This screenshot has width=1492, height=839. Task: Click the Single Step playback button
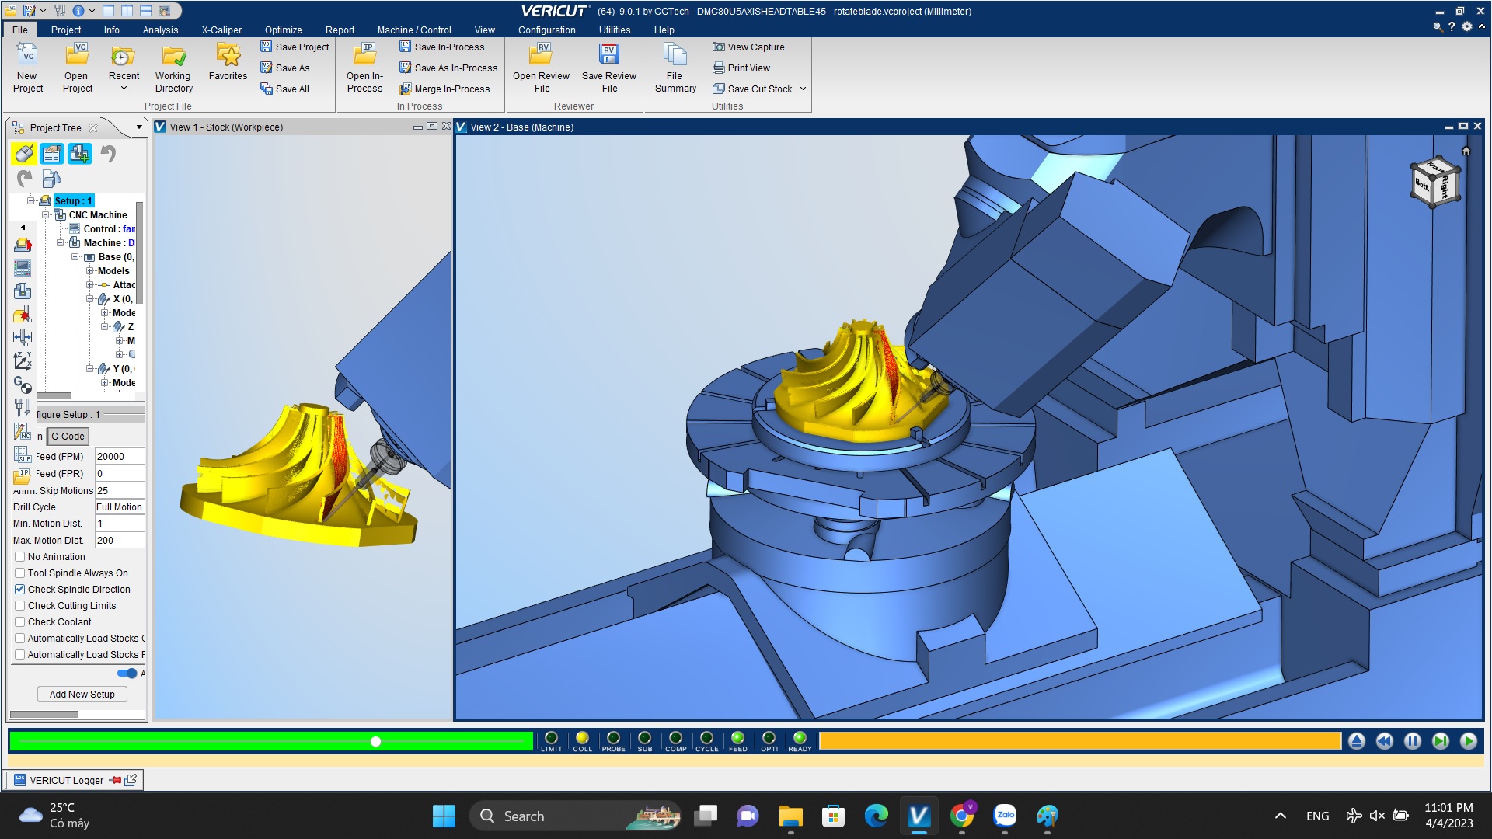(x=1440, y=741)
